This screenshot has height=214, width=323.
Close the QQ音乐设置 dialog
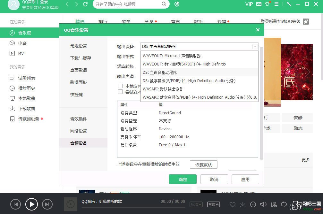click(x=258, y=30)
